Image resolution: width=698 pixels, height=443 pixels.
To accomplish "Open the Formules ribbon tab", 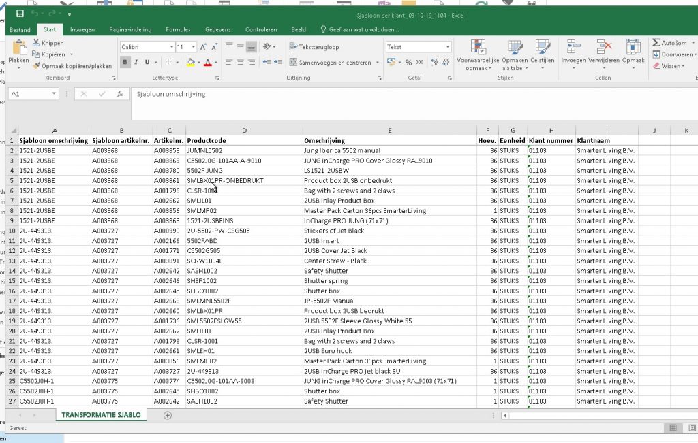I will 178,30.
